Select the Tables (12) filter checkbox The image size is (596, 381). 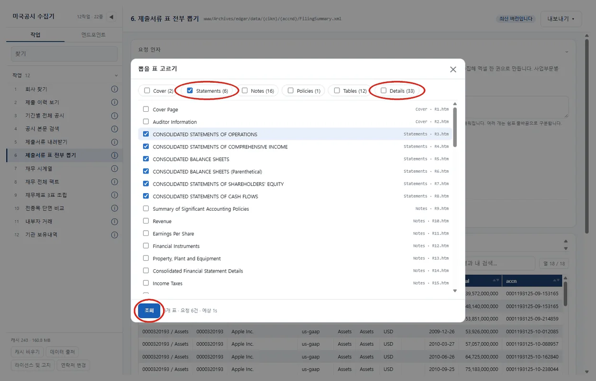point(337,91)
